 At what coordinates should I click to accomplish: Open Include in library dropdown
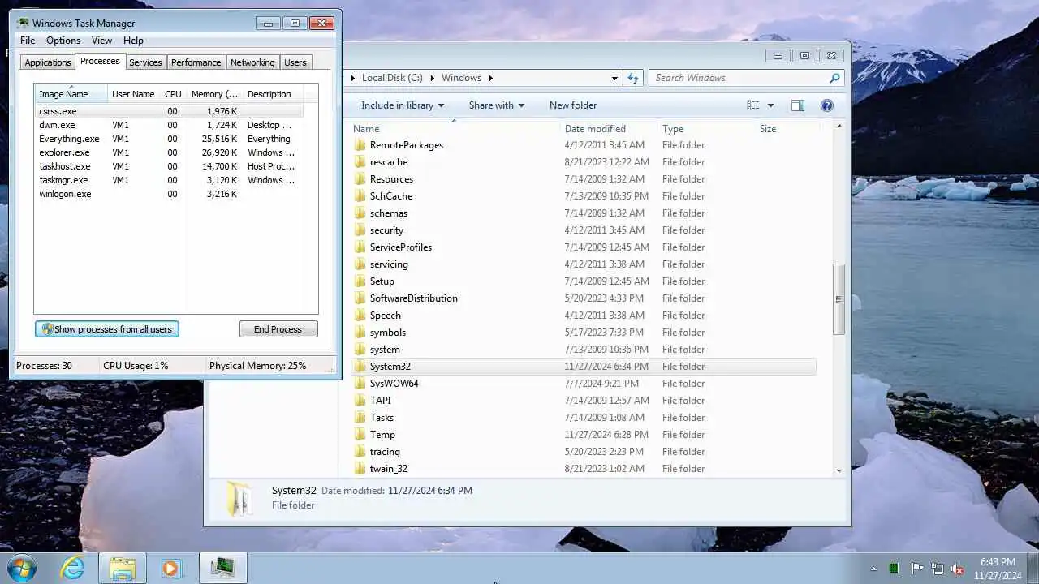click(x=403, y=105)
